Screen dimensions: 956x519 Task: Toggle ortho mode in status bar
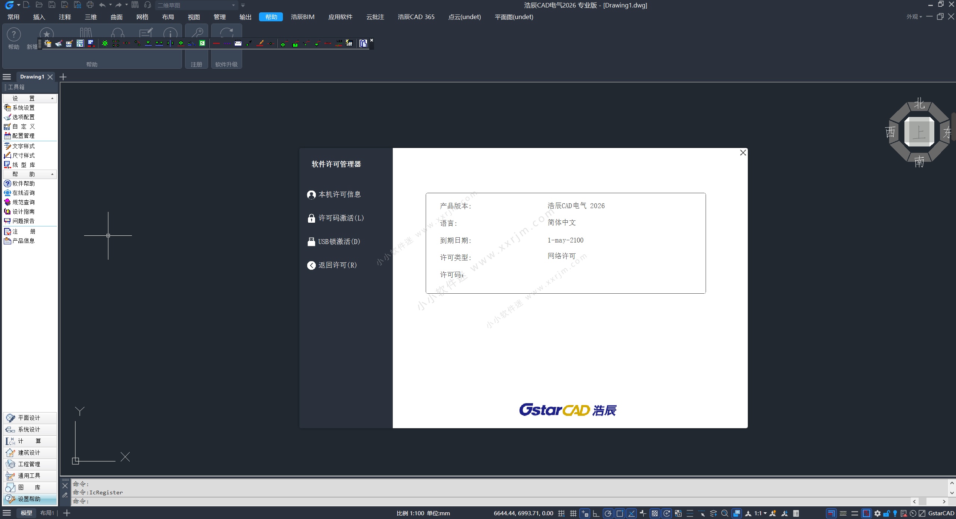596,513
